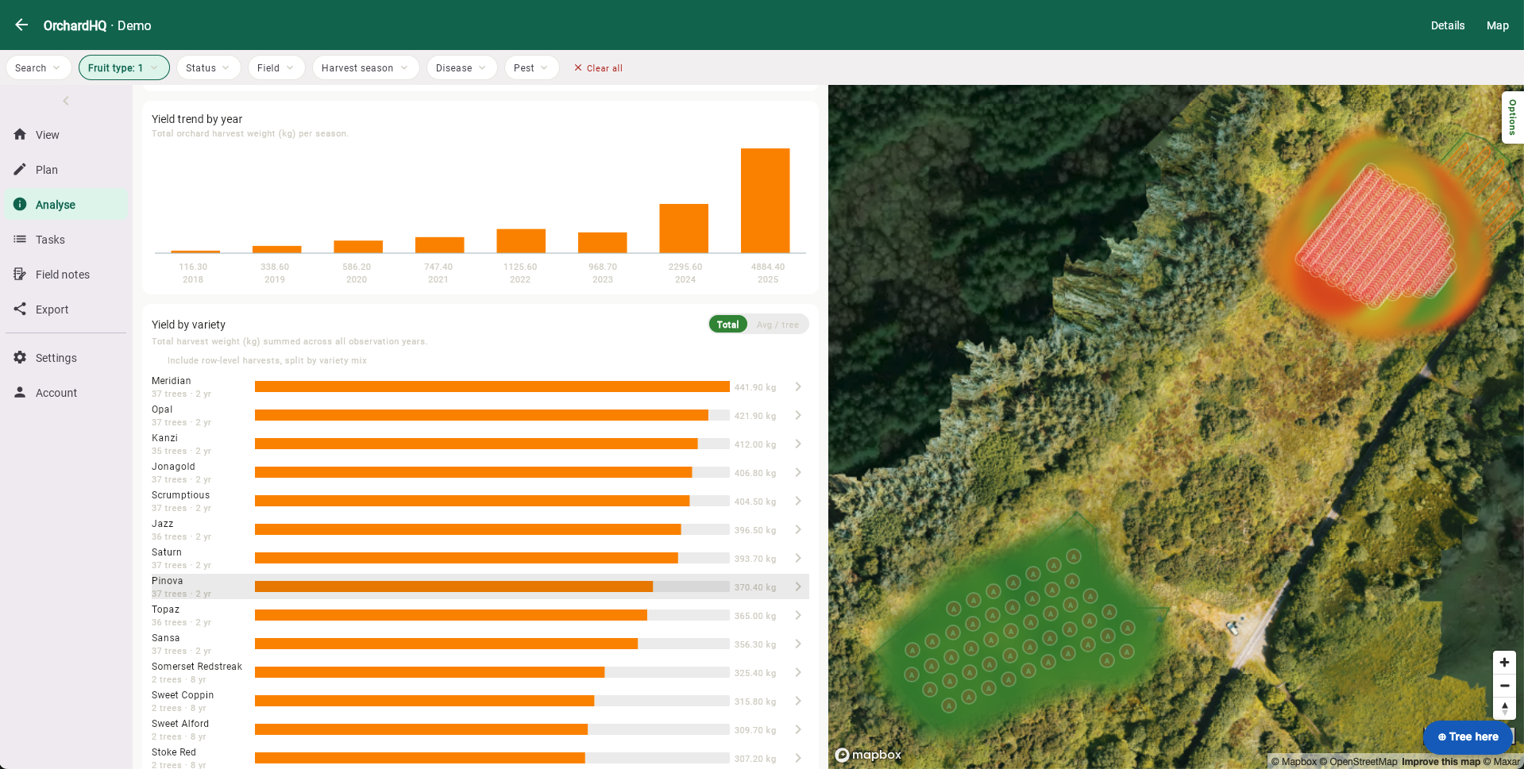Zoom out the map with minus icon
The width and height of the screenshot is (1524, 769).
coord(1504,686)
